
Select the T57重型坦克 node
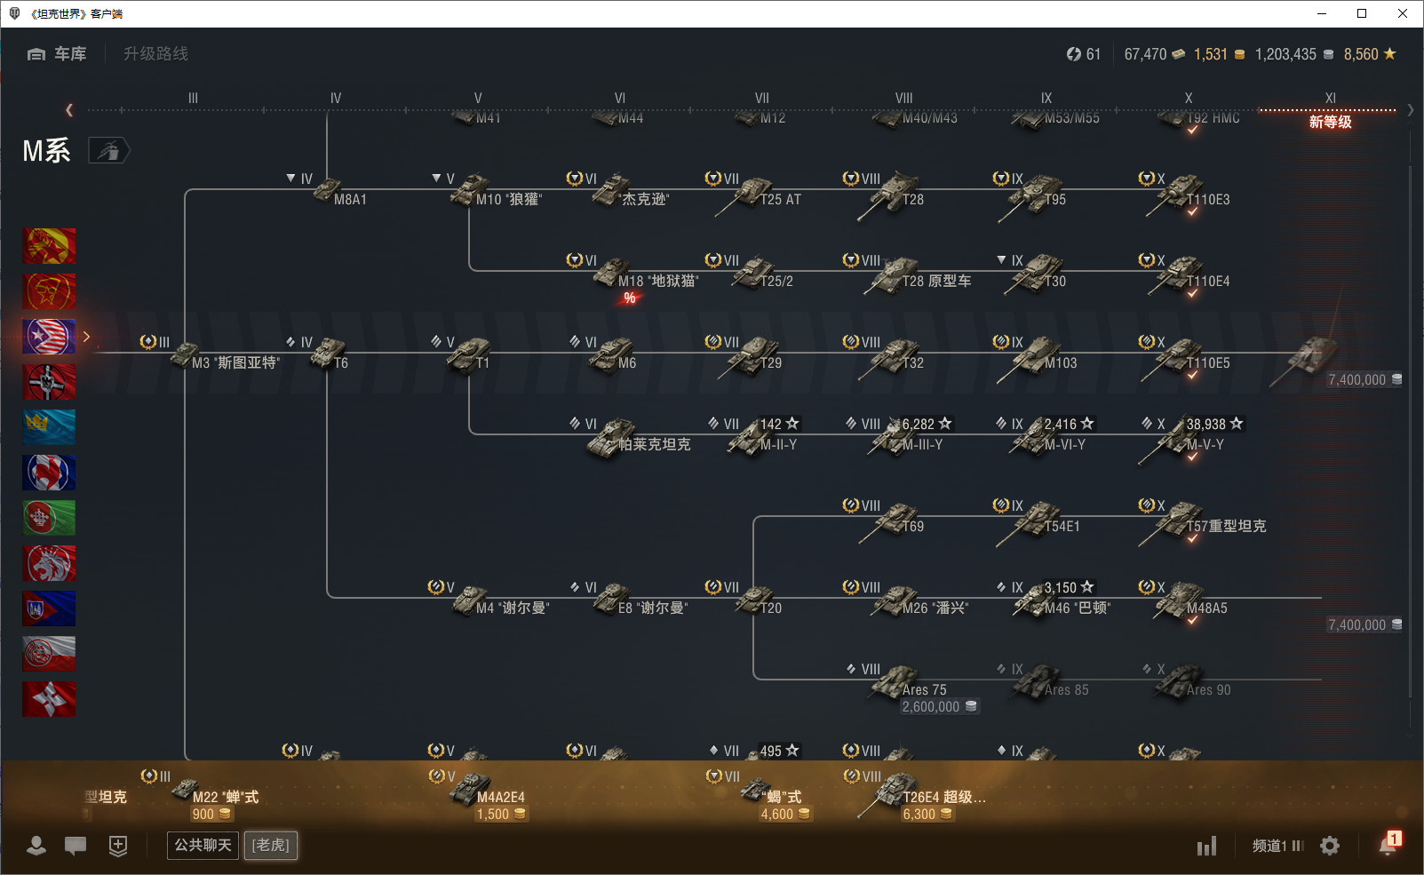click(1204, 521)
